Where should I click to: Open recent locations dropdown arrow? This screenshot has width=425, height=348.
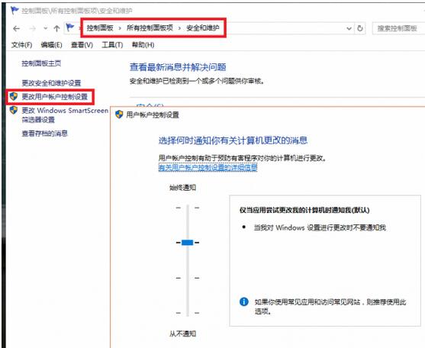click(x=45, y=28)
